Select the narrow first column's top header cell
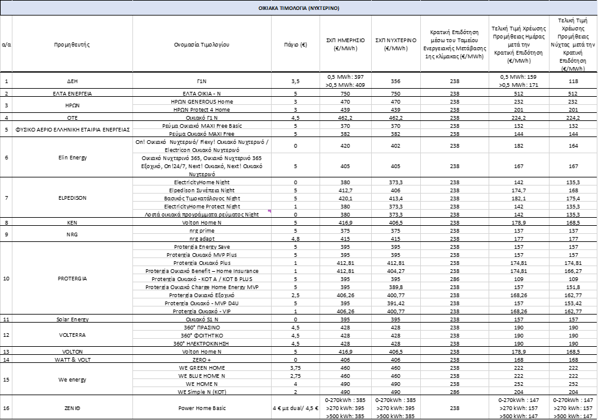Image resolution: width=598 pixels, height=420 pixels. (6, 43)
